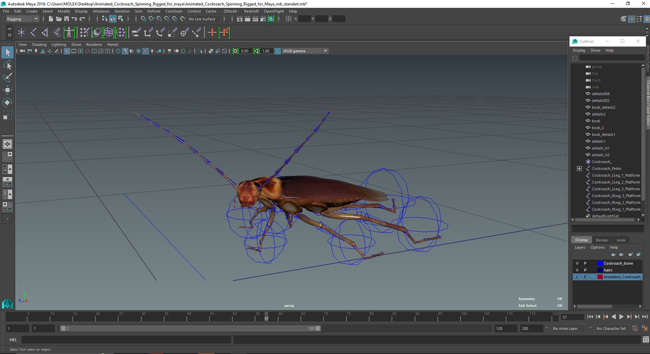Toggle the viewport grid display button

point(67,51)
